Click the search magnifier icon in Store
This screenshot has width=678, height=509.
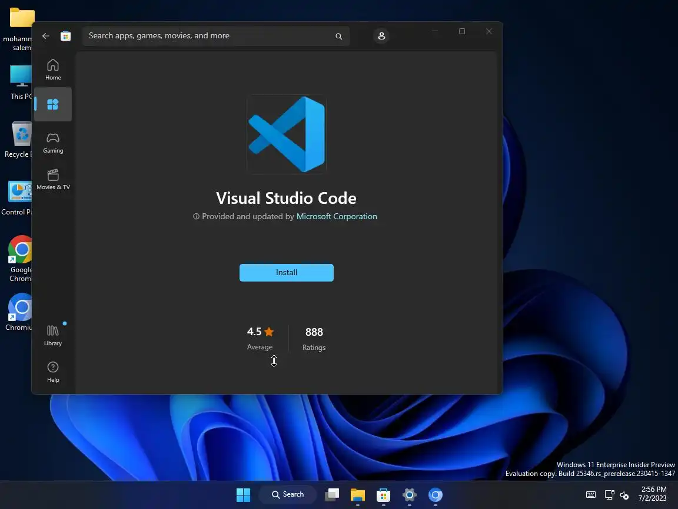(x=339, y=37)
